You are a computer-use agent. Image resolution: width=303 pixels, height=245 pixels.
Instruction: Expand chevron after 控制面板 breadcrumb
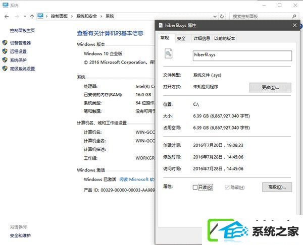(x=72, y=17)
